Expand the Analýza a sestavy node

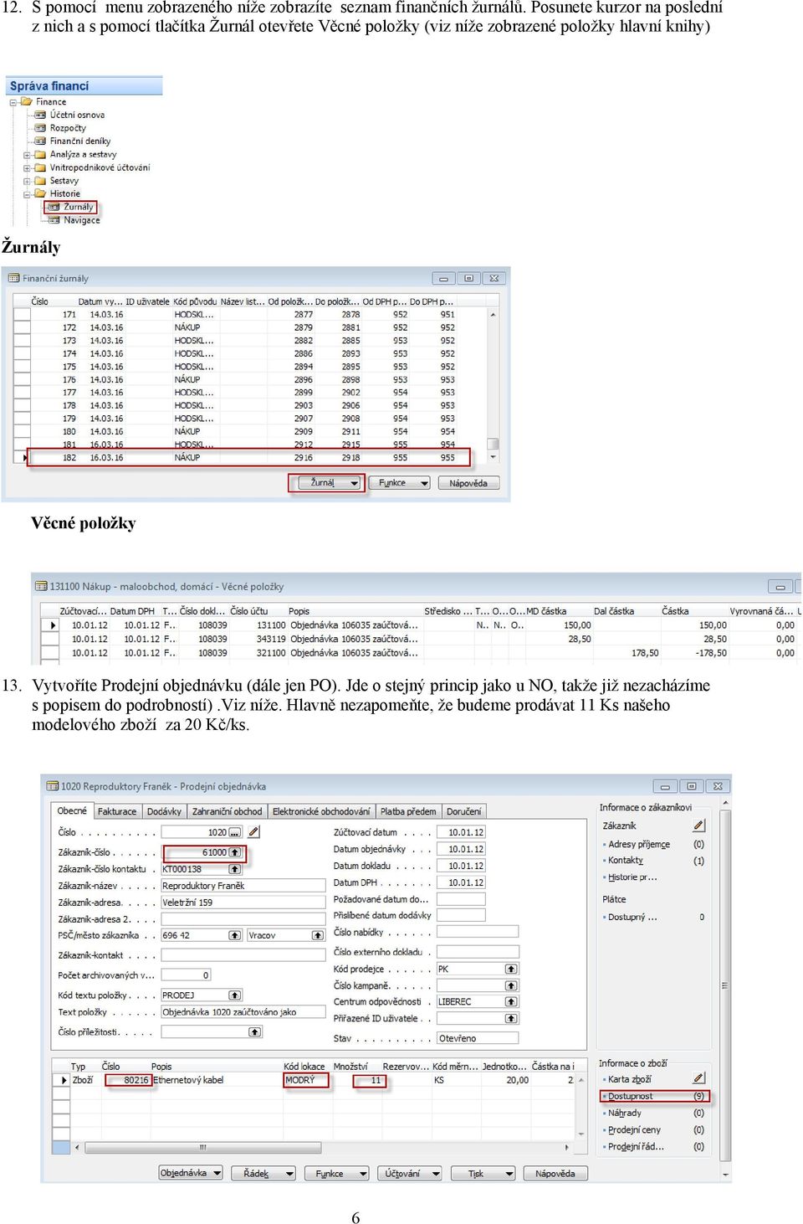tap(27, 155)
